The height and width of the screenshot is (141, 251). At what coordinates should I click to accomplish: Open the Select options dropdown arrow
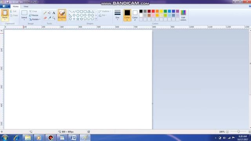[x=24, y=20]
